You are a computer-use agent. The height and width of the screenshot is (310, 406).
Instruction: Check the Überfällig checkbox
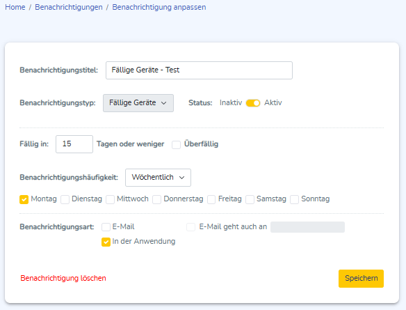(x=177, y=144)
